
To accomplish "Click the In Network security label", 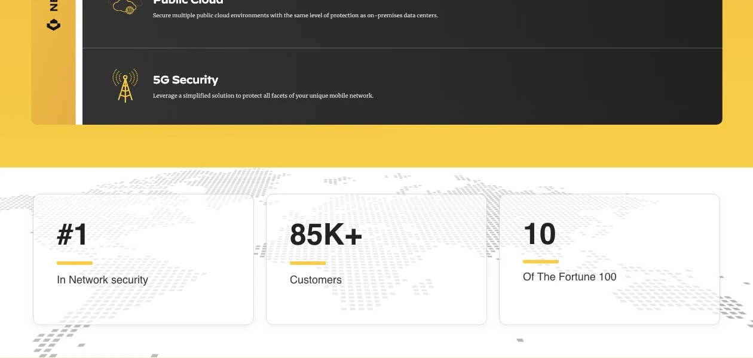I will point(102,280).
